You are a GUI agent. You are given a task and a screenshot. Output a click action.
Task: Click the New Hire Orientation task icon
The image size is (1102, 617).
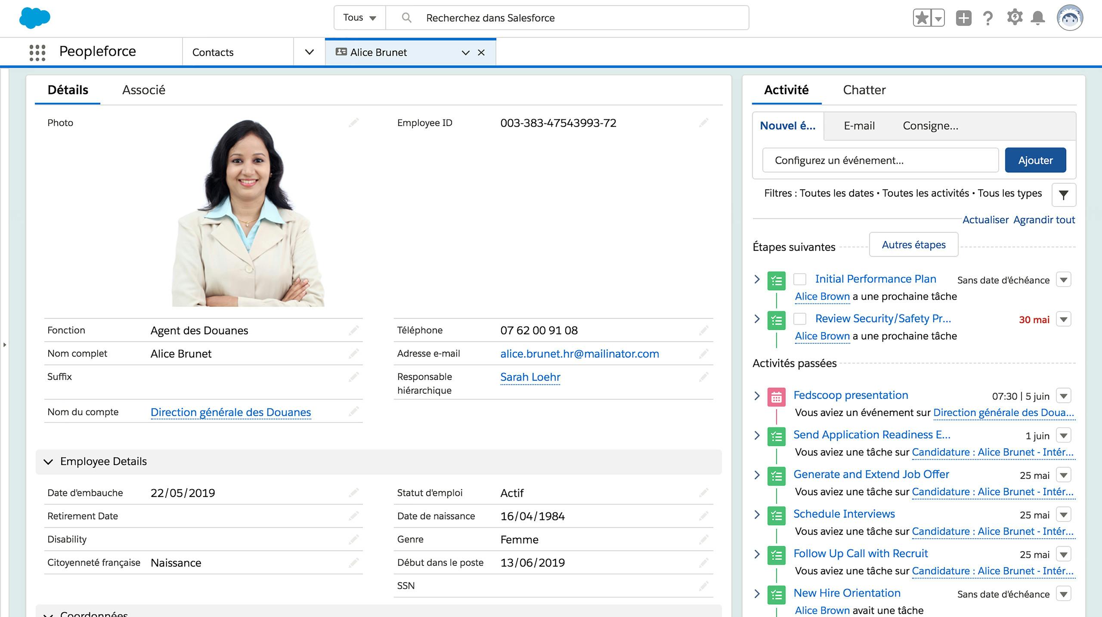pyautogui.click(x=777, y=595)
